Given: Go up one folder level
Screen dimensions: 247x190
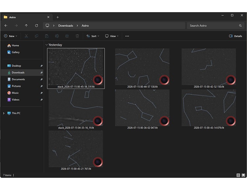Looking at the screenshot, I should tap(26, 26).
